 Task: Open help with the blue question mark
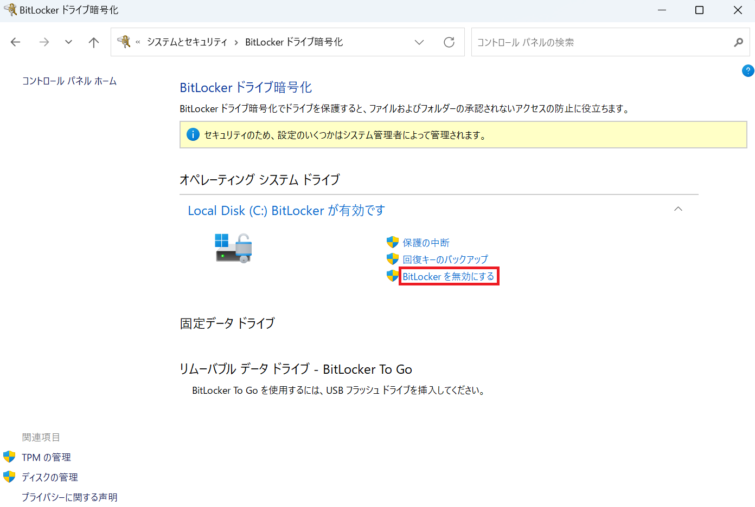[748, 70]
